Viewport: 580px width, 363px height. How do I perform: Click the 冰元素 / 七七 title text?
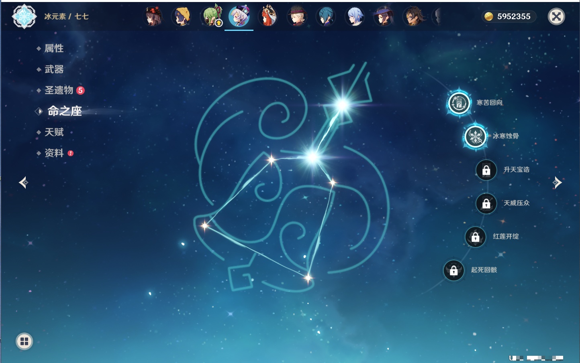(66, 16)
